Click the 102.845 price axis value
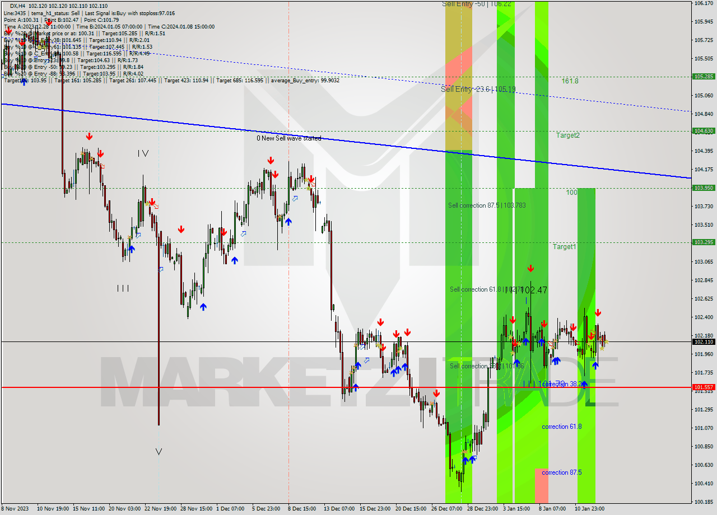This screenshot has width=717, height=515. tap(704, 280)
